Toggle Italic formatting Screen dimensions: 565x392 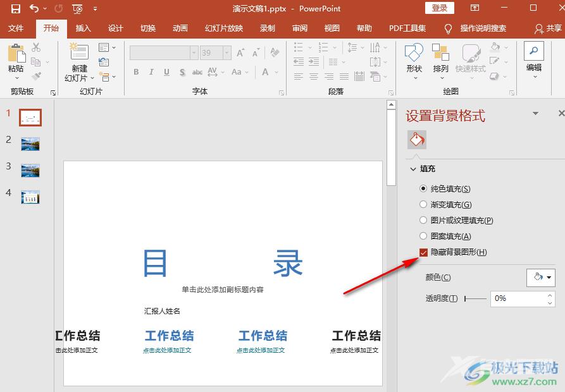151,72
